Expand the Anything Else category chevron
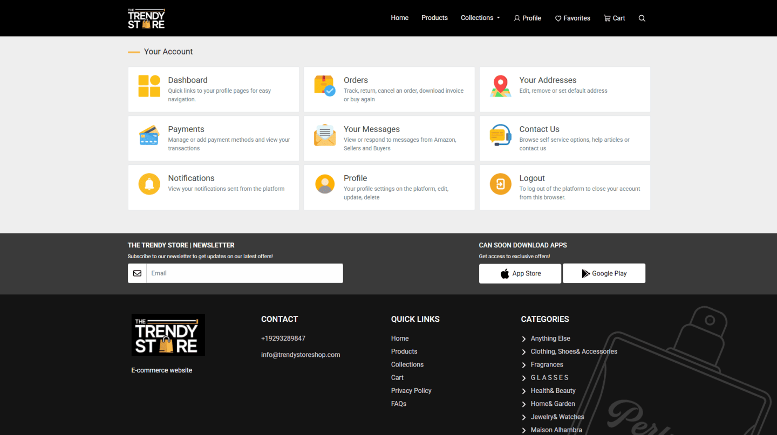Screen dimensions: 777x435 (x=524, y=339)
